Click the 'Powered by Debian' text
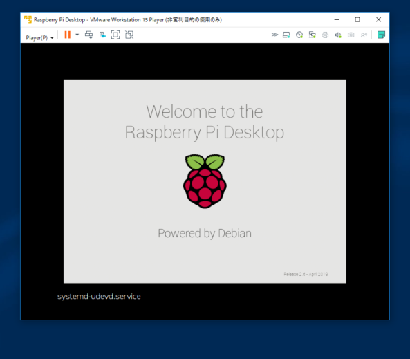 (x=205, y=233)
